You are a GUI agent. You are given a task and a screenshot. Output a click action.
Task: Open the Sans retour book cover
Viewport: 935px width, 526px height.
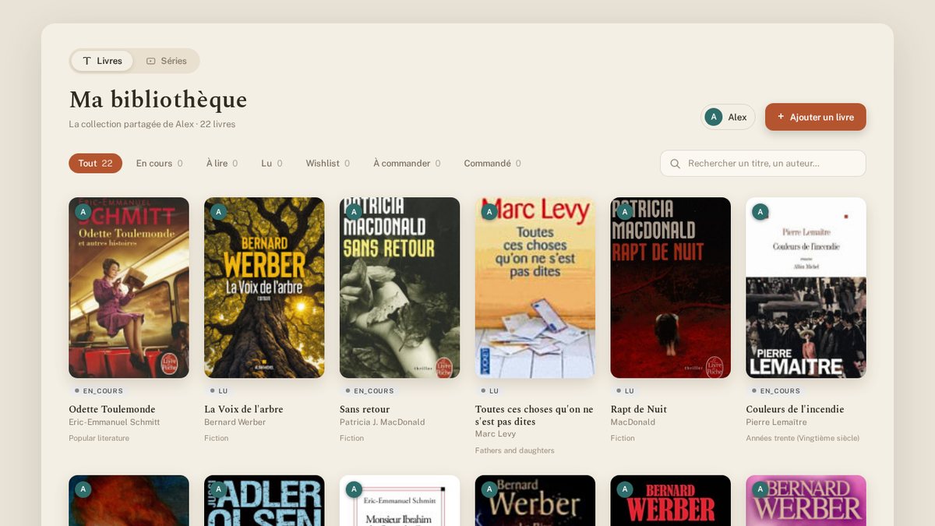coord(400,288)
